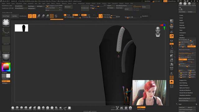Click the head camera view indicator
The height and width of the screenshot is (112, 199).
pyautogui.click(x=158, y=32)
